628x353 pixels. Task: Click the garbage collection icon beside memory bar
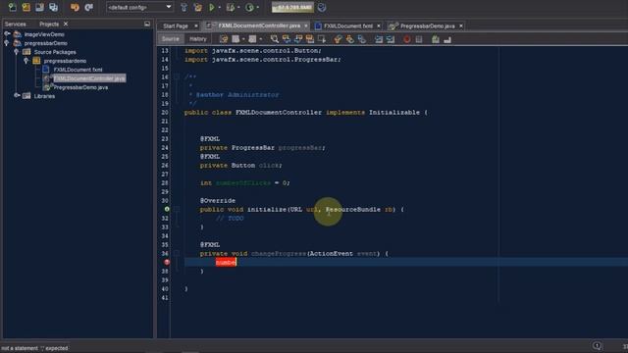pyautogui.click(x=322, y=7)
